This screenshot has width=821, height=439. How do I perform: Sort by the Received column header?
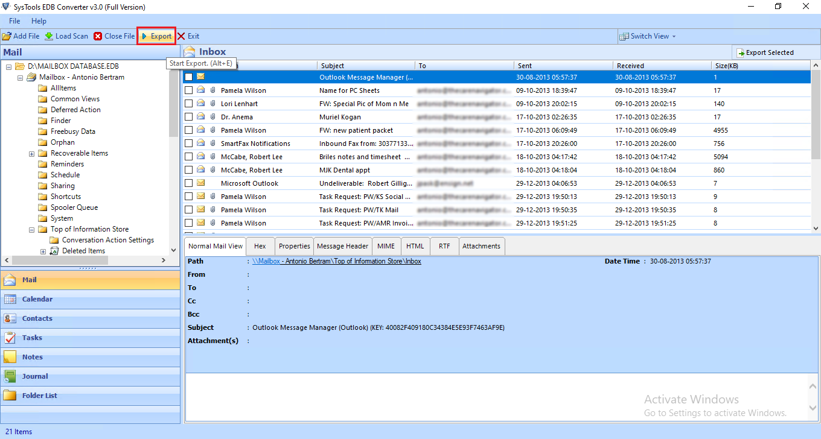click(662, 66)
